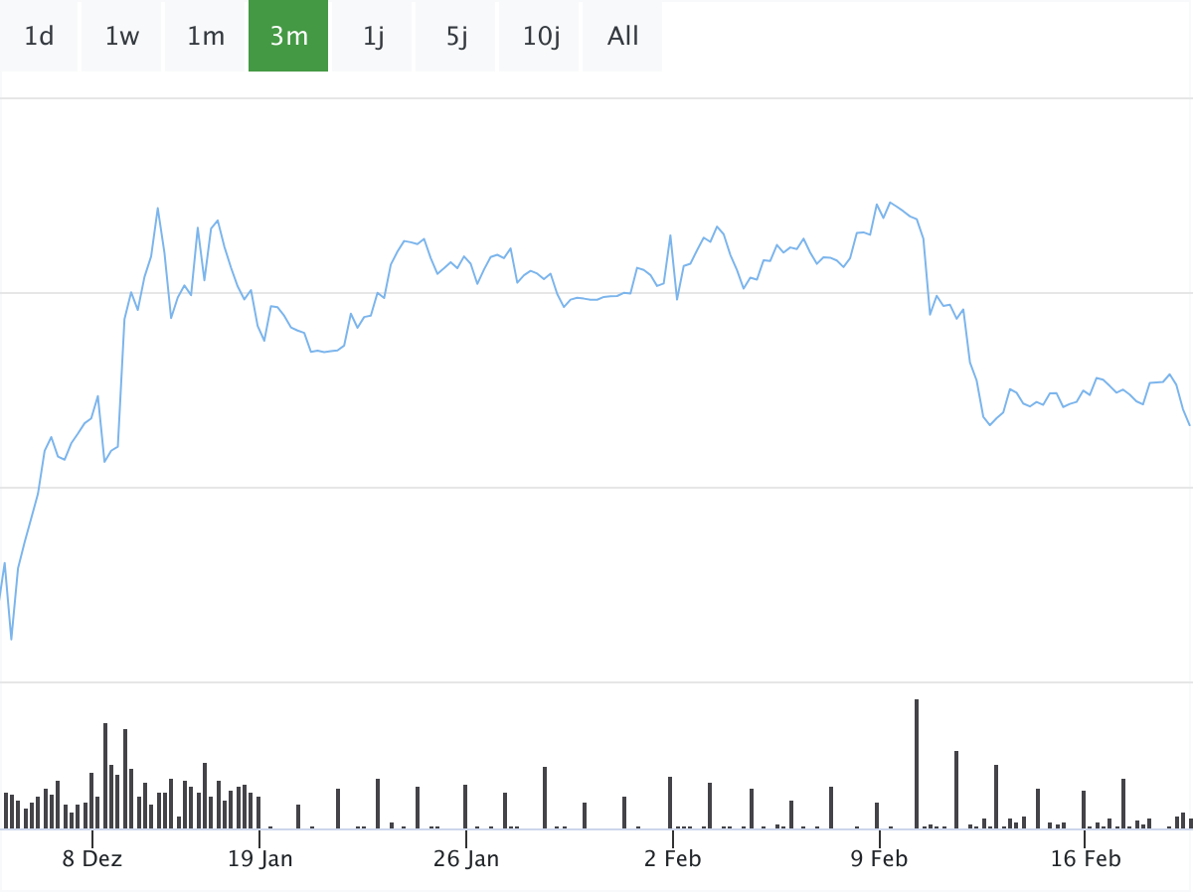Show the All time range
Image resolution: width=1193 pixels, height=894 pixels.
click(623, 37)
